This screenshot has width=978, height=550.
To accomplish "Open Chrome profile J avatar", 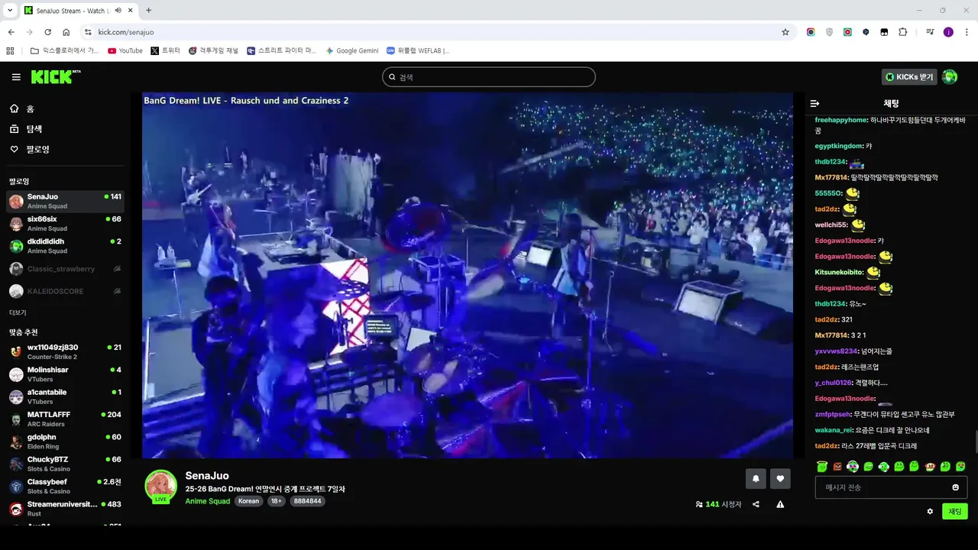I will point(948,32).
